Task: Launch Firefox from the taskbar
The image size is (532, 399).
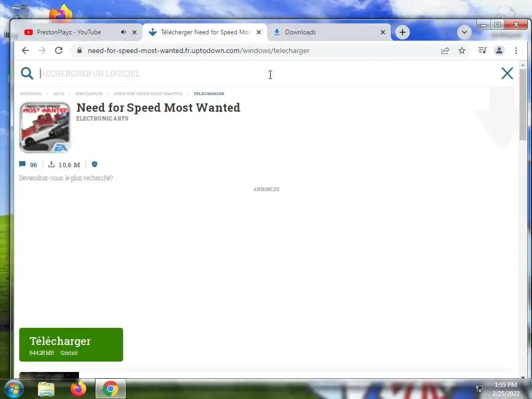Action: pyautogui.click(x=78, y=389)
